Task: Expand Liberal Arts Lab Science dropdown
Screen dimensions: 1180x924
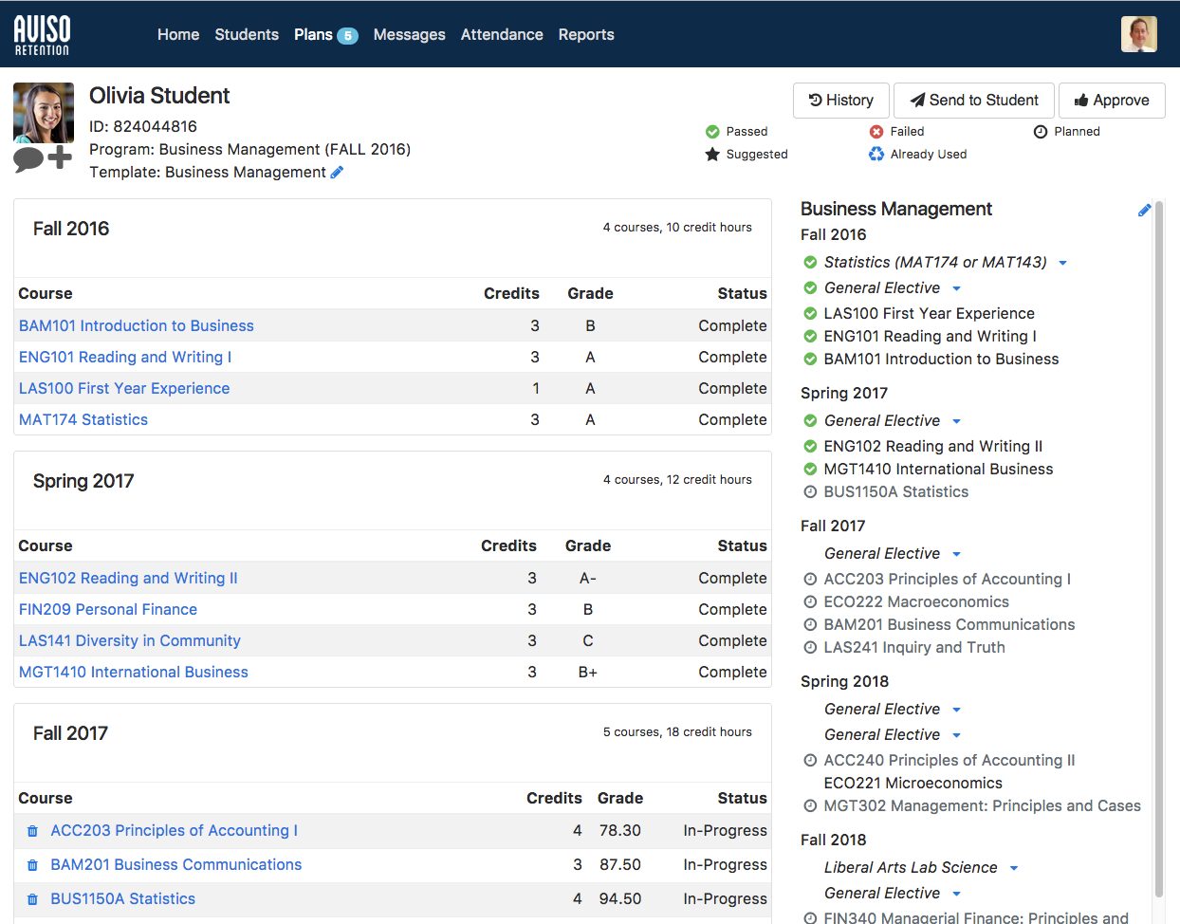Action: 1014,868
